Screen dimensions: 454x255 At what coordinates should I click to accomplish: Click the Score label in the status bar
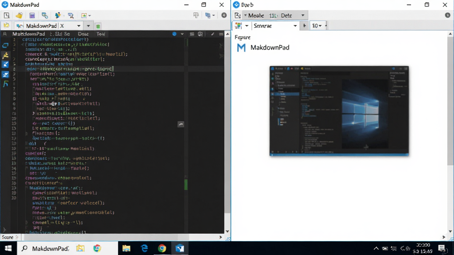pyautogui.click(x=8, y=237)
